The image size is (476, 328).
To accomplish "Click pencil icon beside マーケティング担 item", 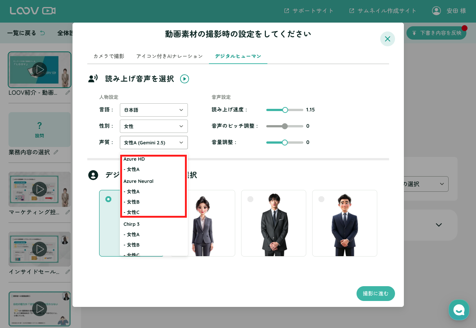I will [x=68, y=212].
